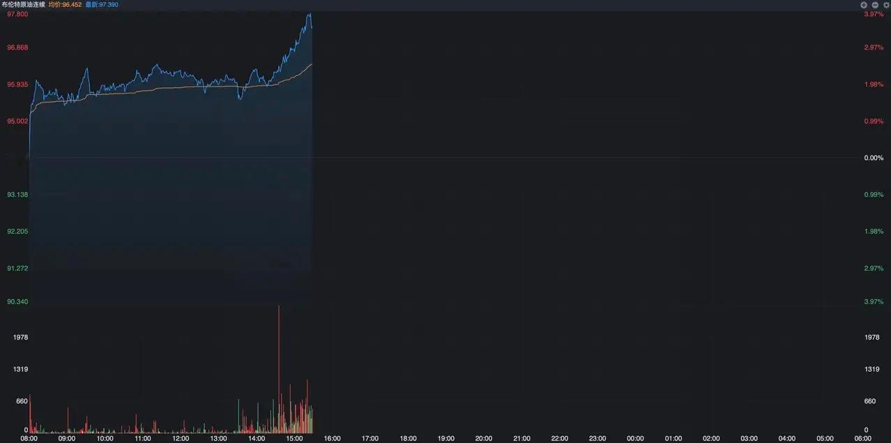Select the 06:00 time axis marker
Image resolution: width=891 pixels, height=443 pixels.
click(862, 439)
